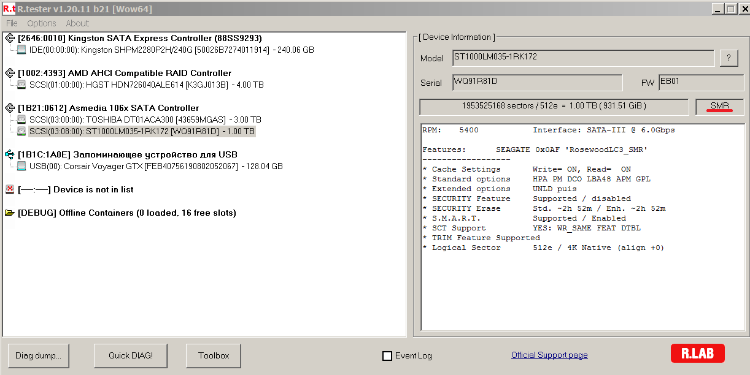The image size is (750, 375).
Task: Select the HGST HDN726040ALE614 4.00 TB drive
Action: (x=146, y=85)
